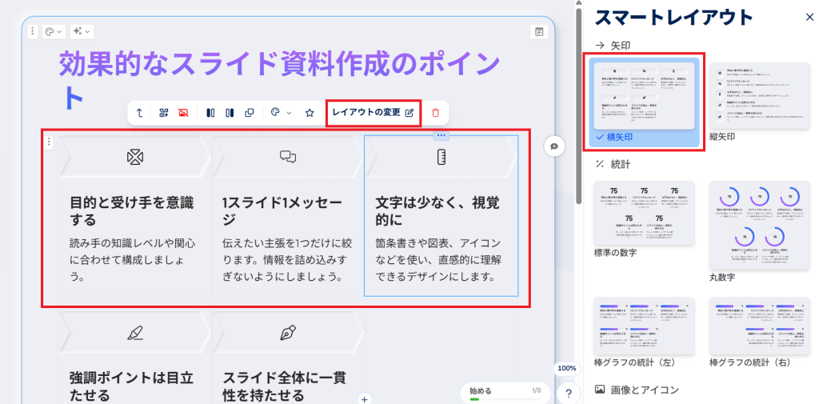This screenshot has width=819, height=404.
Task: Click the pen nib icon above スライド全体に一貫性を持たせる
Action: pos(288,332)
